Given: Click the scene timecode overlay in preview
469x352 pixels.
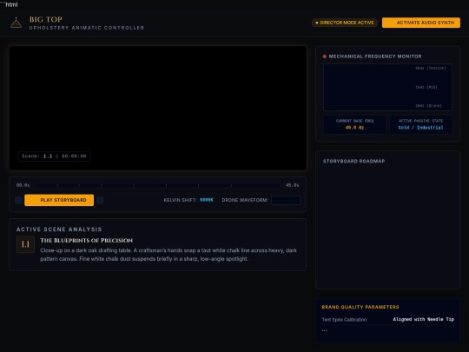Looking at the screenshot, I should (54, 156).
